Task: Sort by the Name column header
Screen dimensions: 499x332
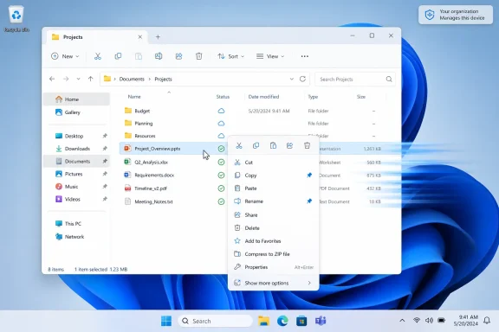Action: 134,97
